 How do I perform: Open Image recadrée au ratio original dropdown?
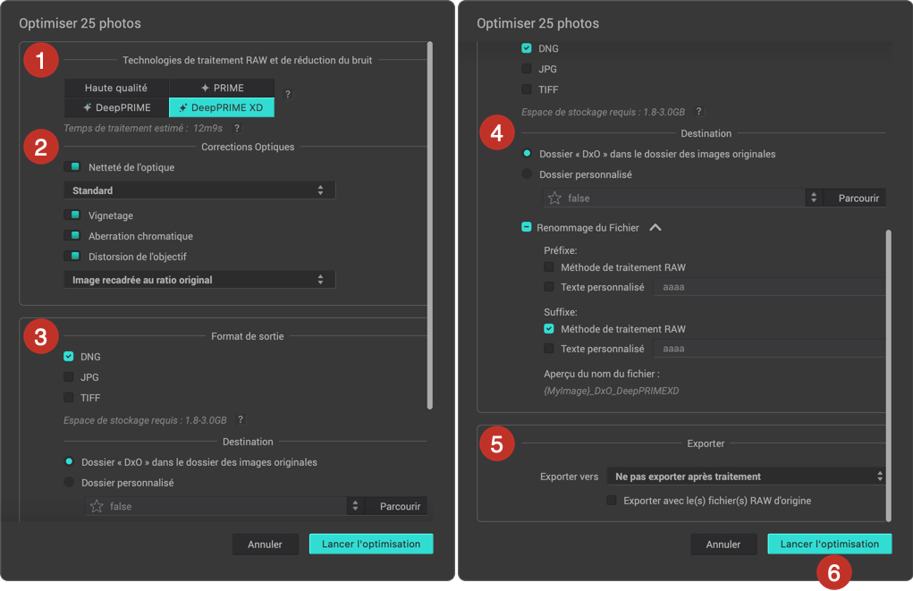199,280
